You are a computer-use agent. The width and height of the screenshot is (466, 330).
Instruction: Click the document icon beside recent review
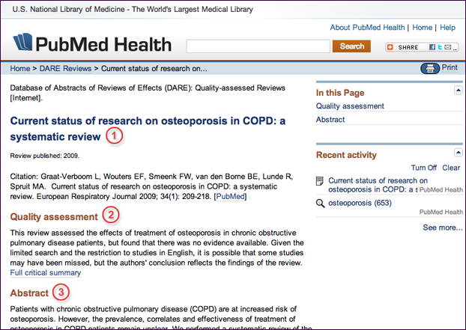[319, 181]
